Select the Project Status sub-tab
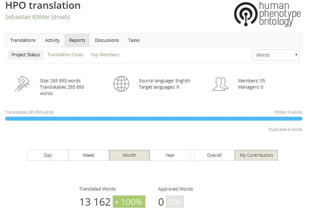309x219 pixels. (x=26, y=54)
